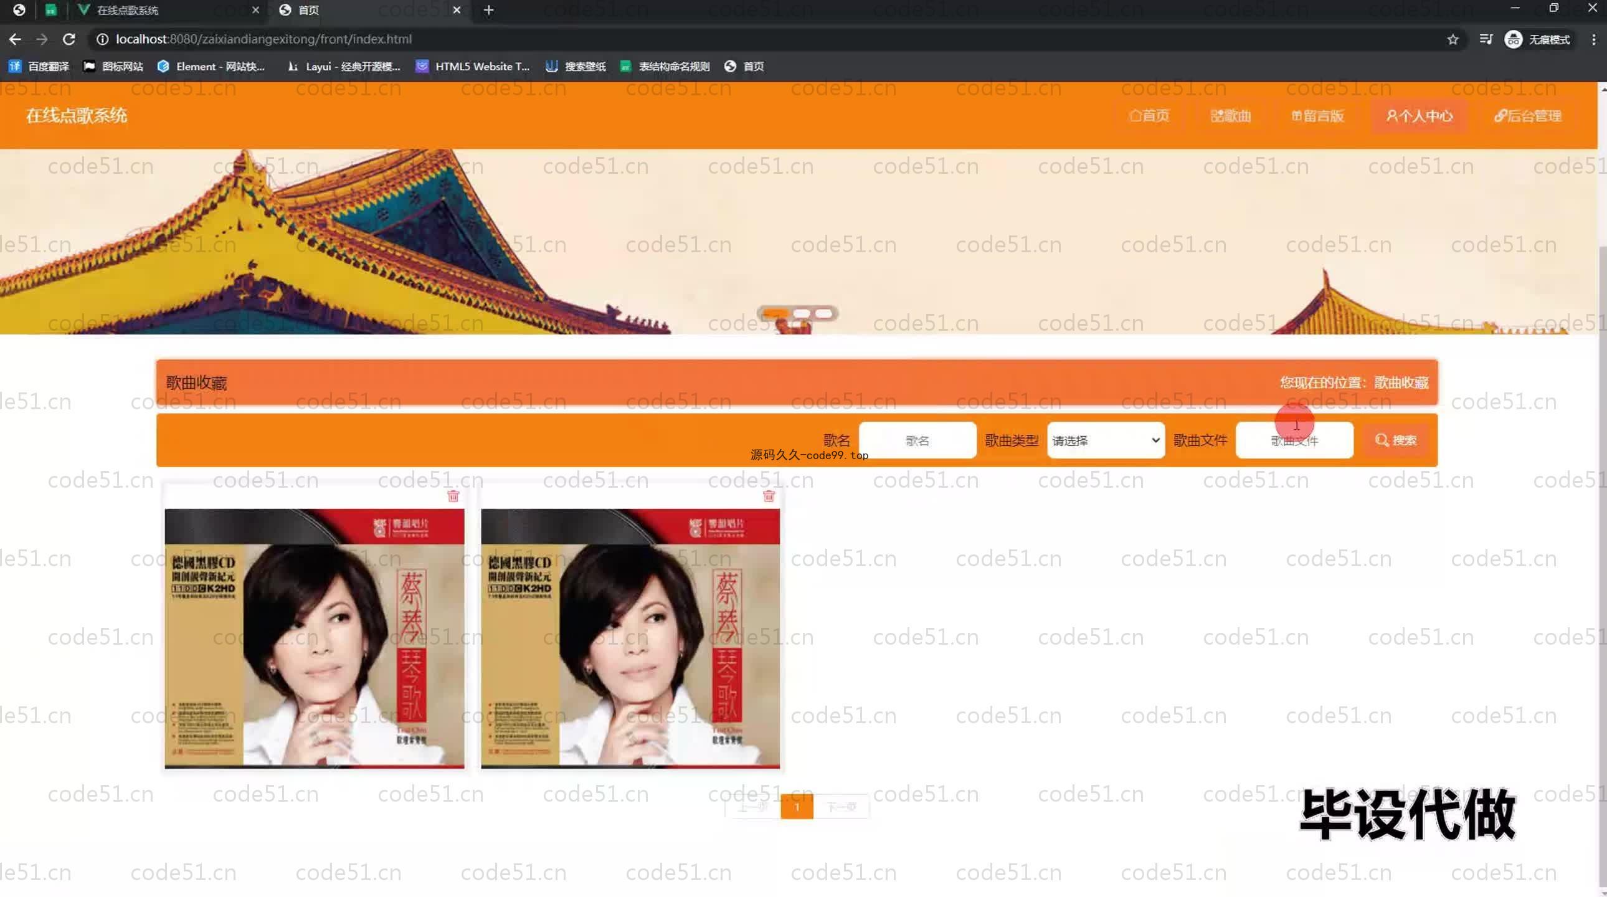Click the address bar URL
1607x897 pixels.
(x=263, y=39)
